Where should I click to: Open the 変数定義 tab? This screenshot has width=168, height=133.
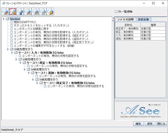click(143, 19)
